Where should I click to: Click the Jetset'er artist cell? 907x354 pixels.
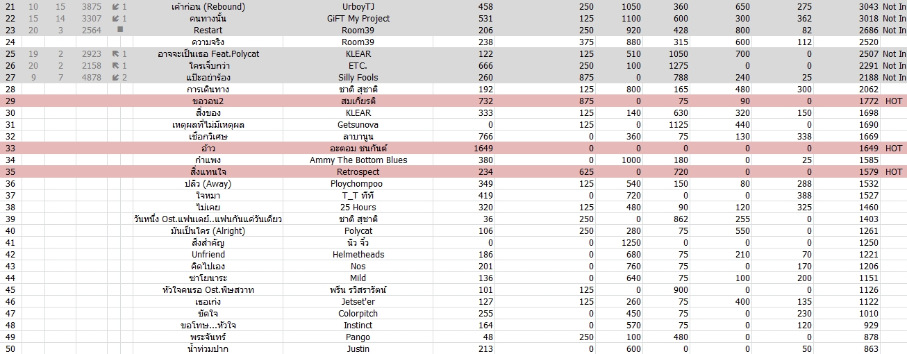[358, 301]
